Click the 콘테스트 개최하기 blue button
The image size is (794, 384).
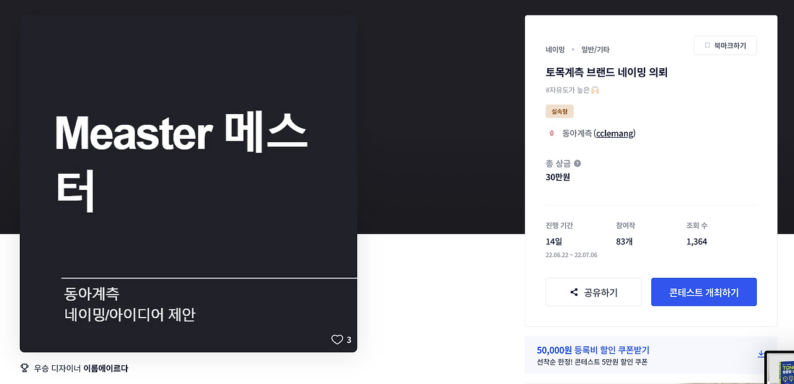point(703,292)
